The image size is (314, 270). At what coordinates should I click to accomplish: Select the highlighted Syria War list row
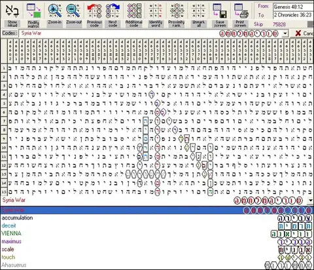click(x=157, y=210)
